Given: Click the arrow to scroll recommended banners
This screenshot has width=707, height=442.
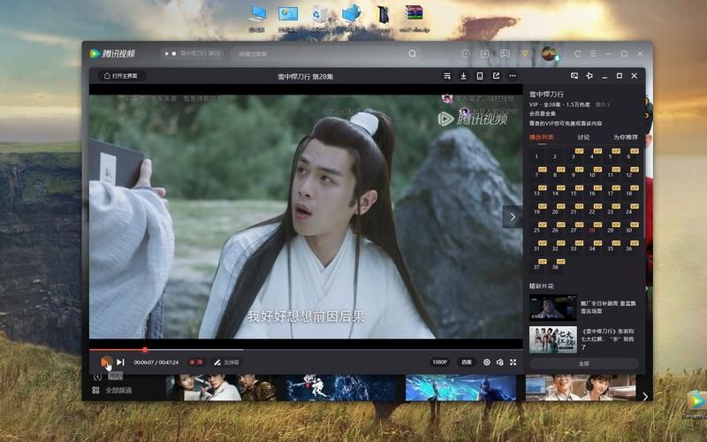Looking at the screenshot, I should point(645,396).
